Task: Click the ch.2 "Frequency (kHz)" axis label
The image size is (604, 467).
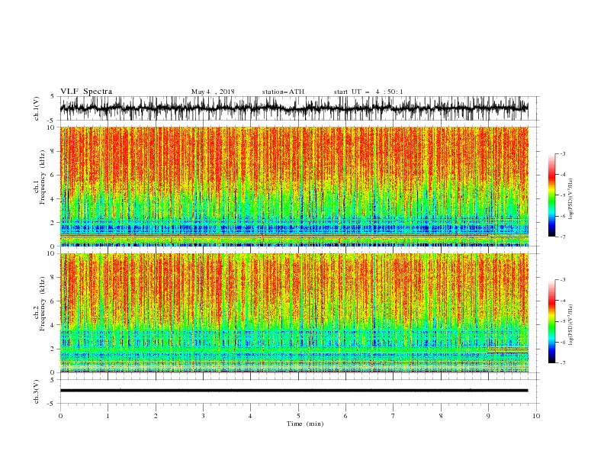Action: 43,304
